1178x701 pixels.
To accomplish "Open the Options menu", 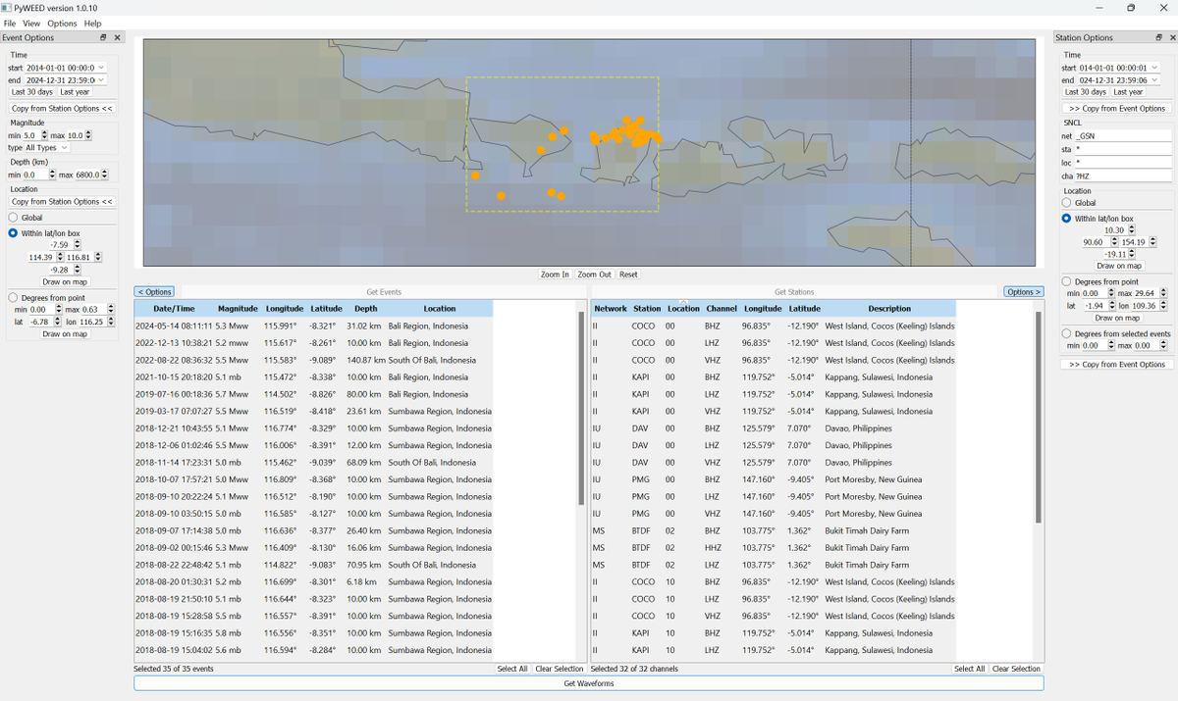I will 62,23.
